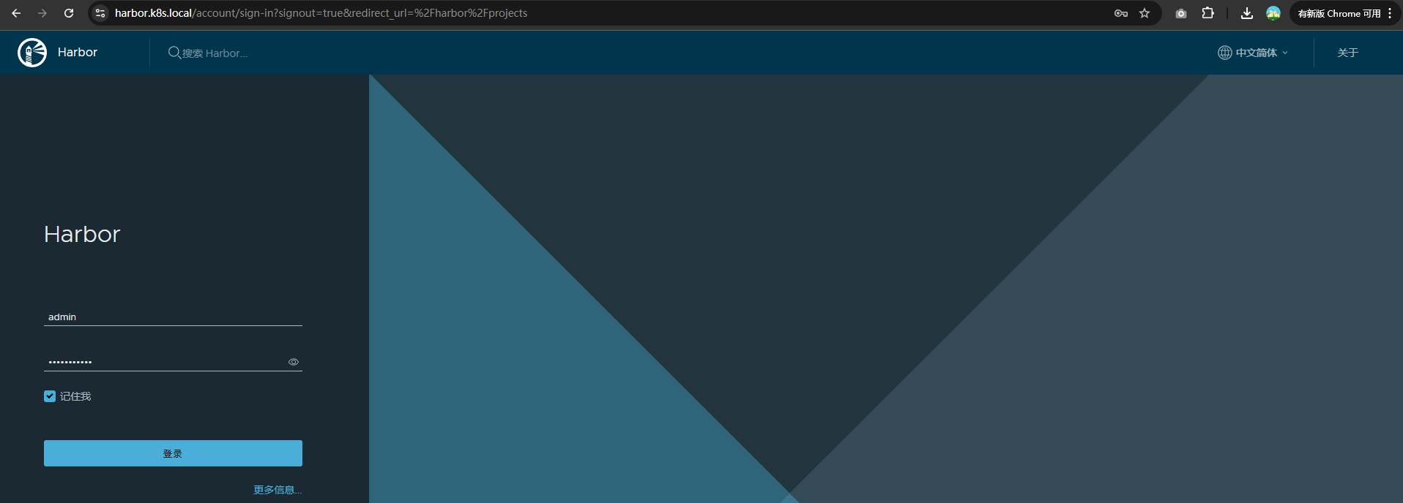Focus the 搜索 Harbor search field
This screenshot has height=503, width=1403.
pos(215,53)
